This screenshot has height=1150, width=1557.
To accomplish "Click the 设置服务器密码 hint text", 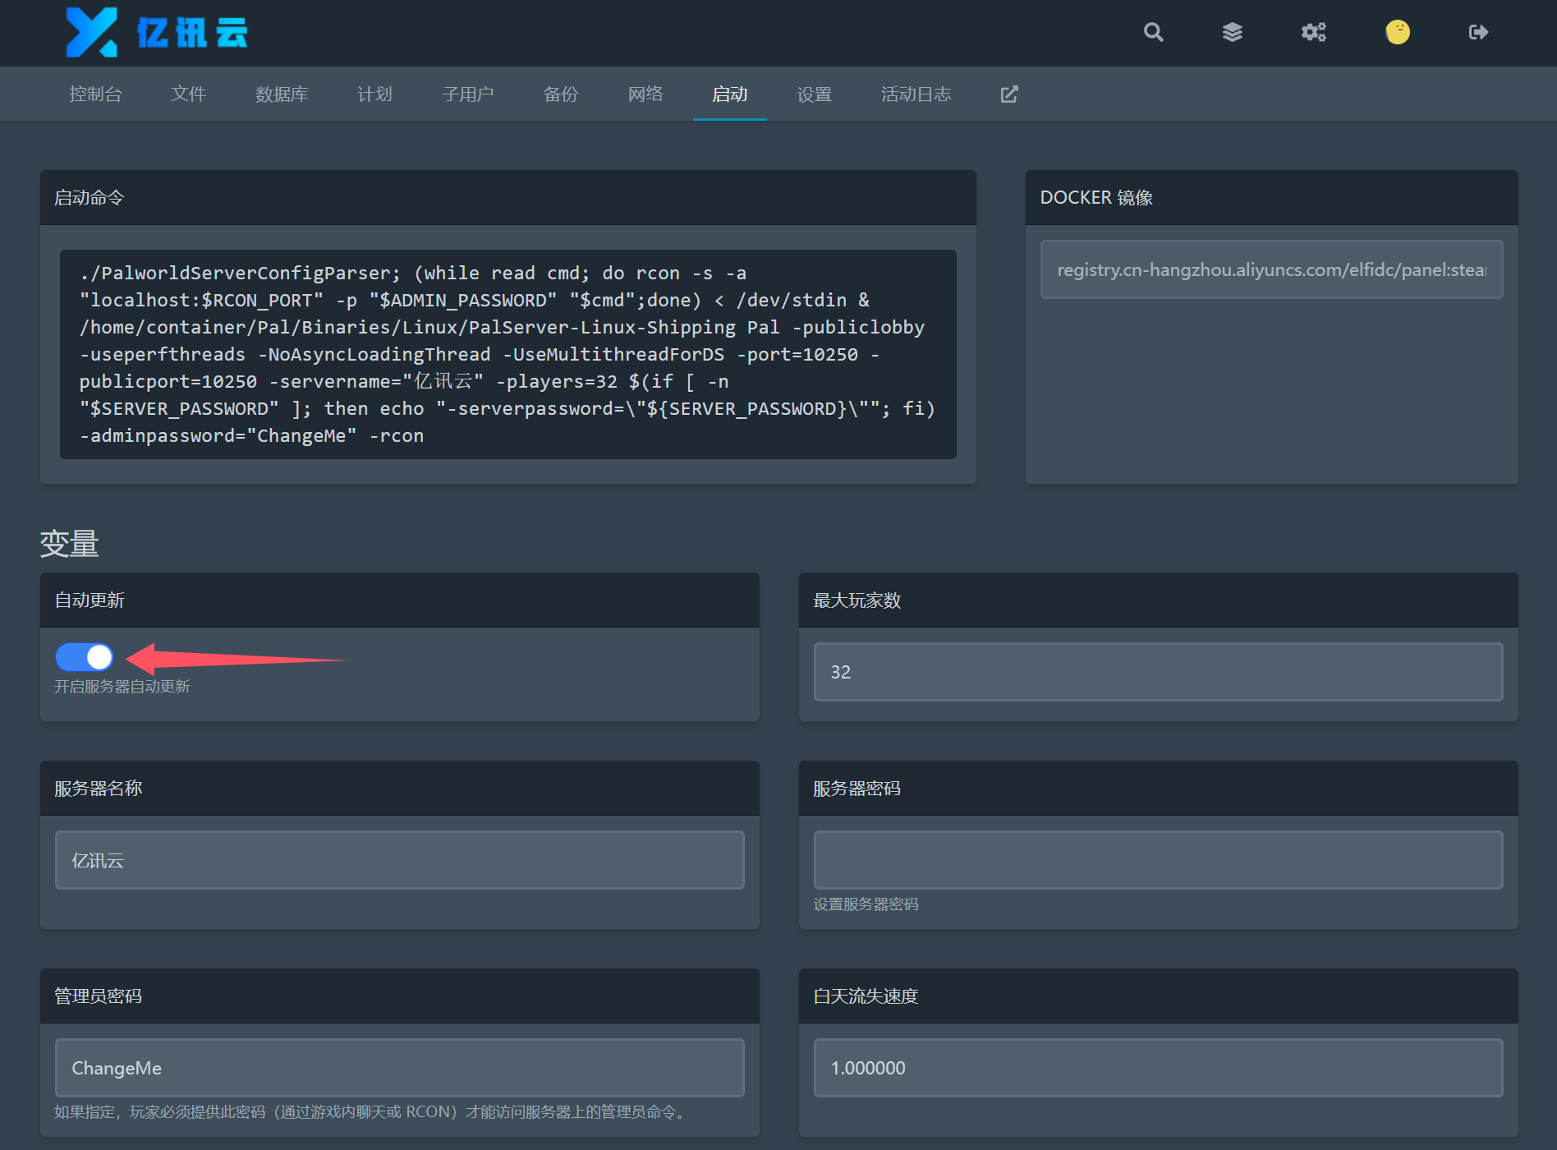I will click(x=866, y=904).
